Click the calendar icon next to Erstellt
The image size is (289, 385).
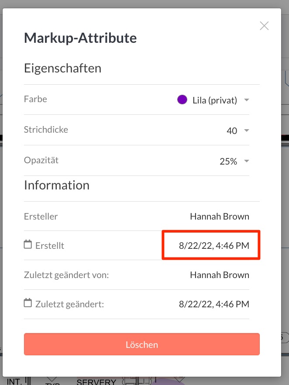click(28, 245)
